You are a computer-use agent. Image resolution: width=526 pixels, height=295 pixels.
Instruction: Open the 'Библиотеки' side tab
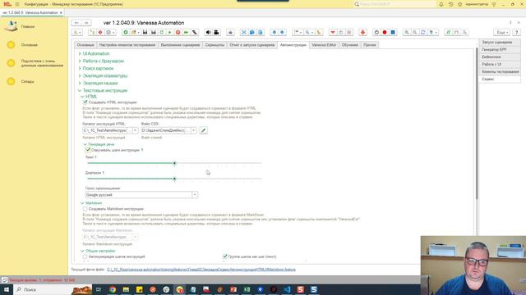[500, 57]
